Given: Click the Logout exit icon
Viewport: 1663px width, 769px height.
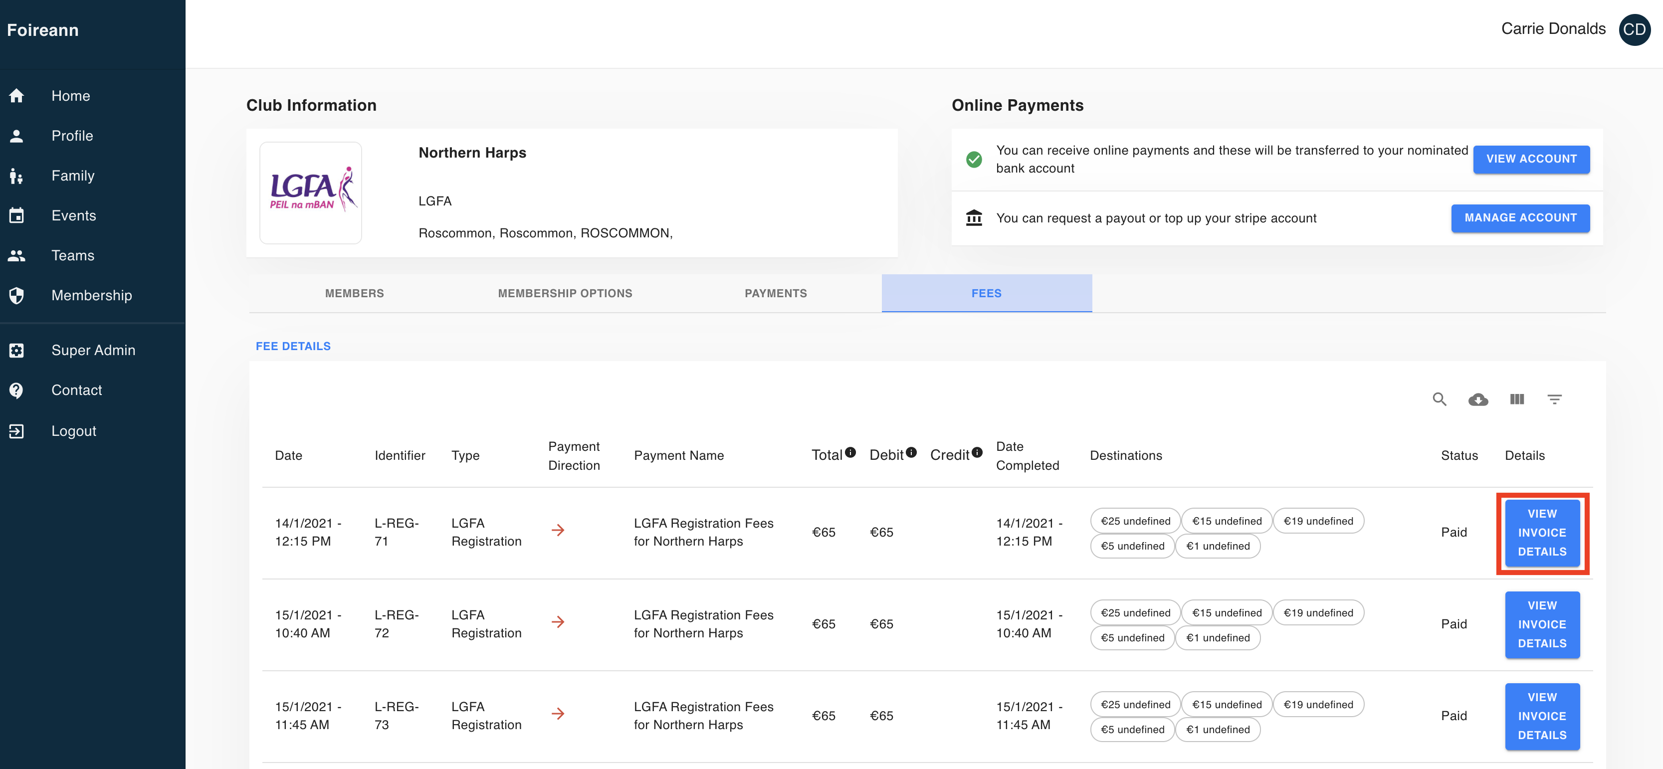Looking at the screenshot, I should coord(17,431).
